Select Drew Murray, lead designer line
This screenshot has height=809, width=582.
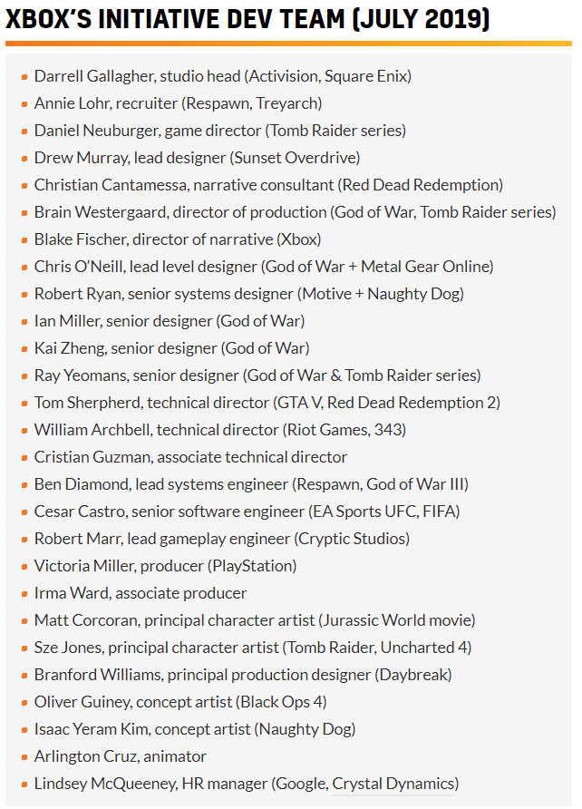[x=197, y=158]
